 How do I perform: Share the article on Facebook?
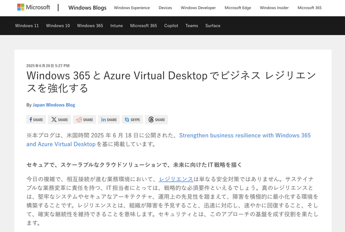(x=36, y=120)
